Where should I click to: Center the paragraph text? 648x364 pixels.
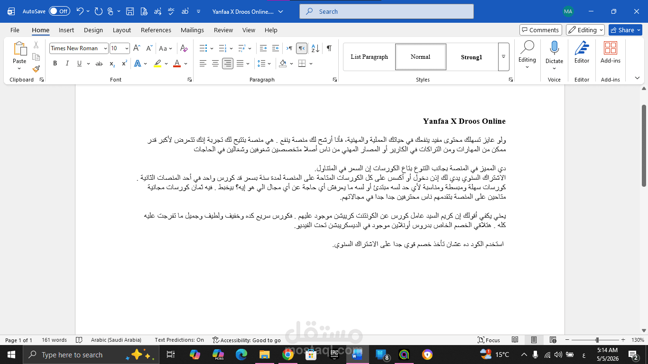coord(215,64)
